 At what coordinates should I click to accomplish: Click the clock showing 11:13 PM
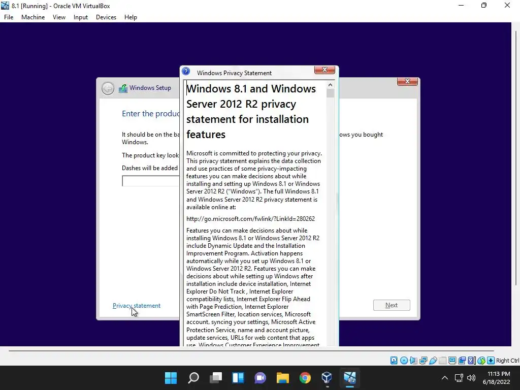click(499, 374)
